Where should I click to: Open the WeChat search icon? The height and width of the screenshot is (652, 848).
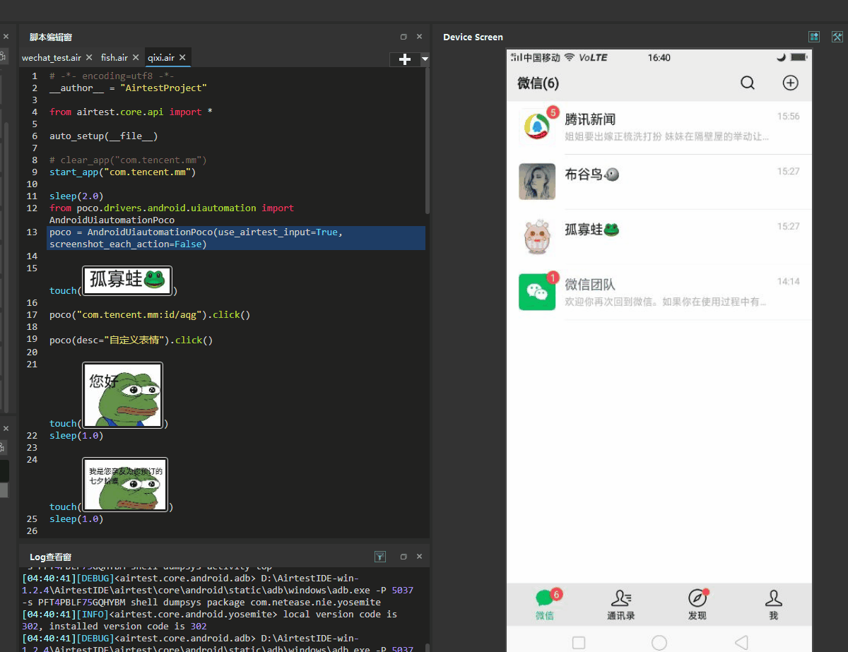pos(748,83)
